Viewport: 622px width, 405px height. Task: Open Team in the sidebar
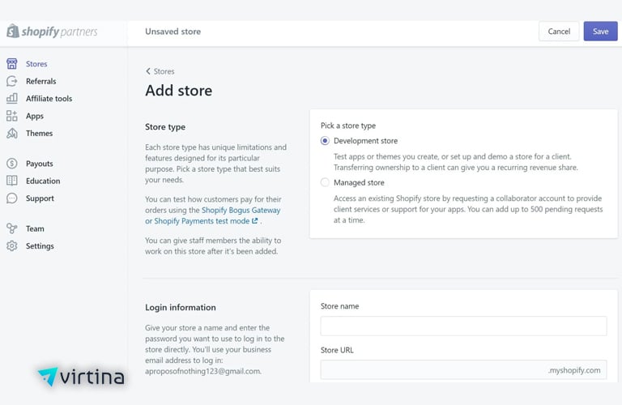click(x=35, y=229)
